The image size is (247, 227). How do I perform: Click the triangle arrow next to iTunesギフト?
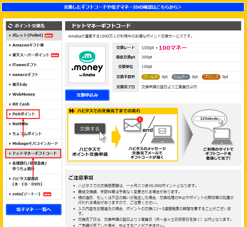[x=10, y=65]
